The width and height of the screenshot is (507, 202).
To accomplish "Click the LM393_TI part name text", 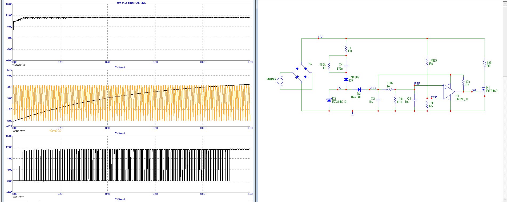I will pos(462,99).
